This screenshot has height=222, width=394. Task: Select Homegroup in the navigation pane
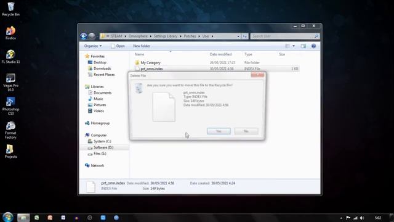pyautogui.click(x=100, y=123)
